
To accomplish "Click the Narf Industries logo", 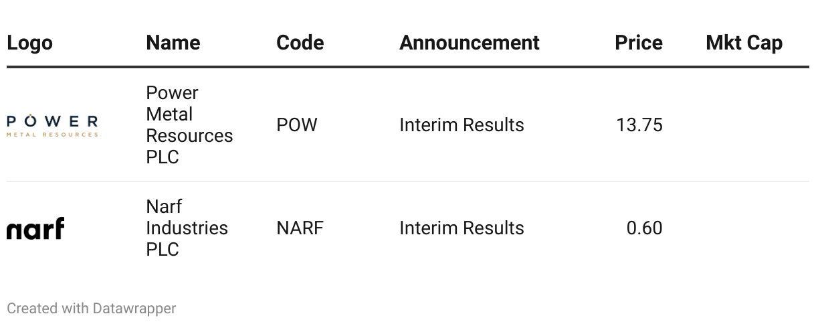I will [x=35, y=228].
